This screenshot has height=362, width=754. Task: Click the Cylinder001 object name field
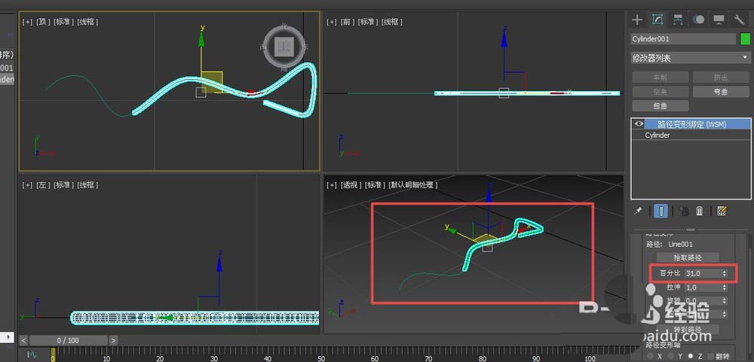coord(683,39)
